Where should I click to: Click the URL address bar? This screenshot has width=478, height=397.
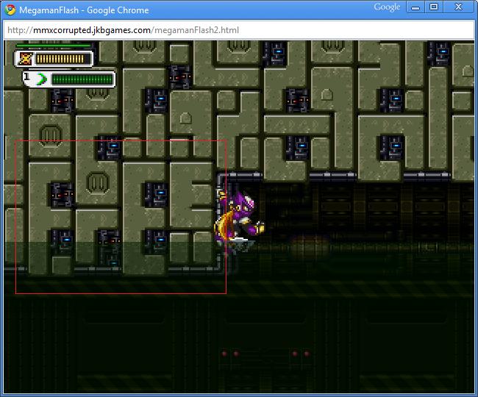click(239, 30)
